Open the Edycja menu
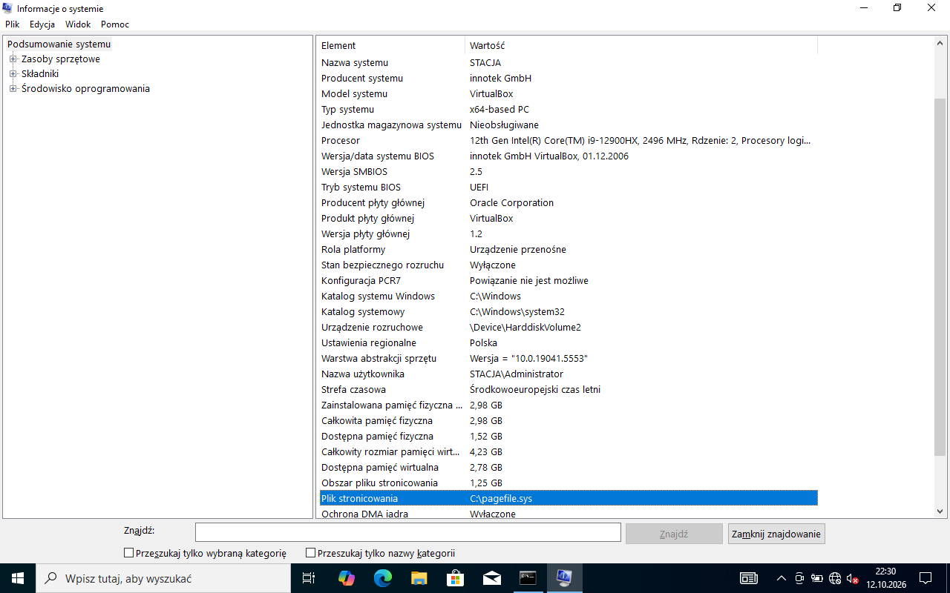This screenshot has width=950, height=593. click(x=42, y=24)
